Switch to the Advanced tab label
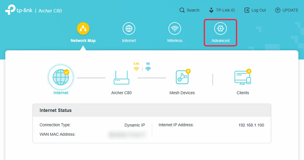 (x=220, y=40)
